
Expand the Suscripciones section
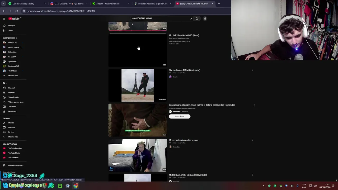(x=10, y=38)
